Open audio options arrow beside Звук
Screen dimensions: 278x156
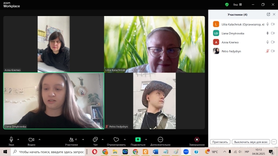(x=18, y=140)
